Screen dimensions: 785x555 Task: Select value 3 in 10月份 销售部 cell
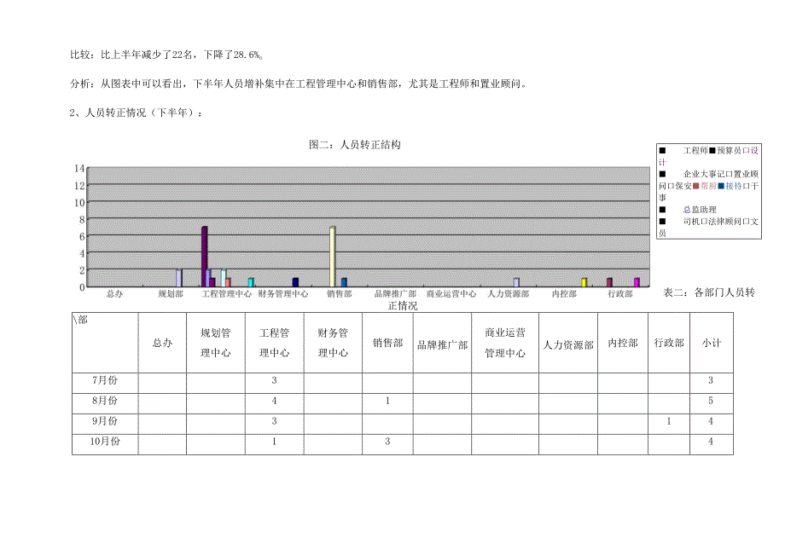coord(387,442)
